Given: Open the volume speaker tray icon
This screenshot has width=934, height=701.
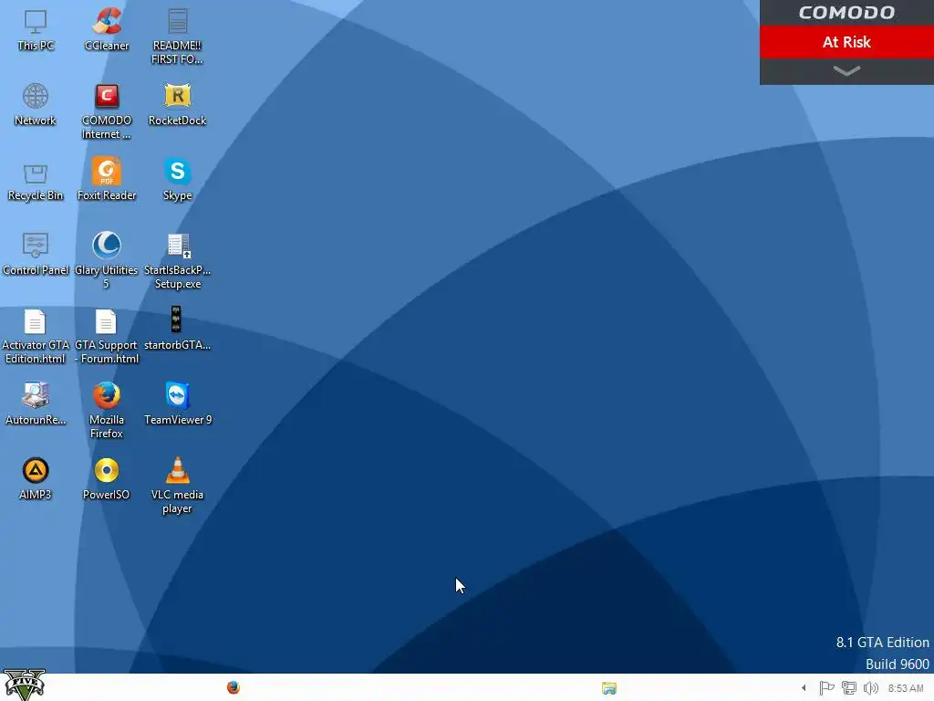Looking at the screenshot, I should pos(870,688).
